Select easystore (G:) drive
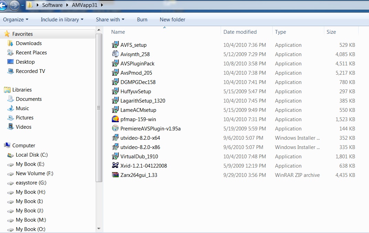Viewport: 369px width, 233px height. 31,183
